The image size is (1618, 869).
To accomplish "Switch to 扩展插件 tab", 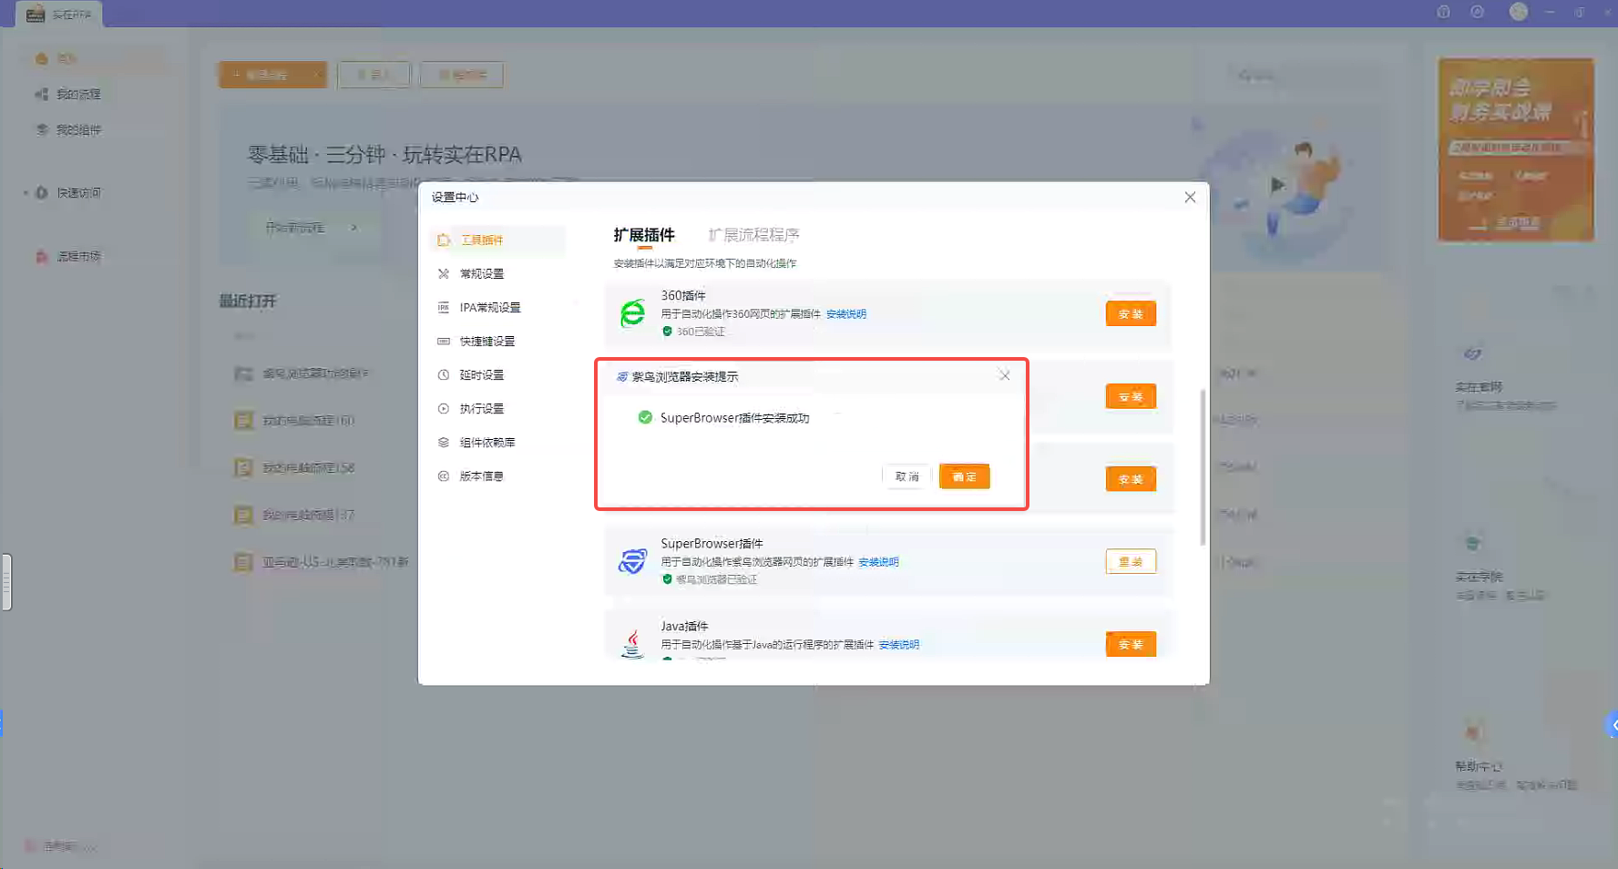I will [644, 235].
